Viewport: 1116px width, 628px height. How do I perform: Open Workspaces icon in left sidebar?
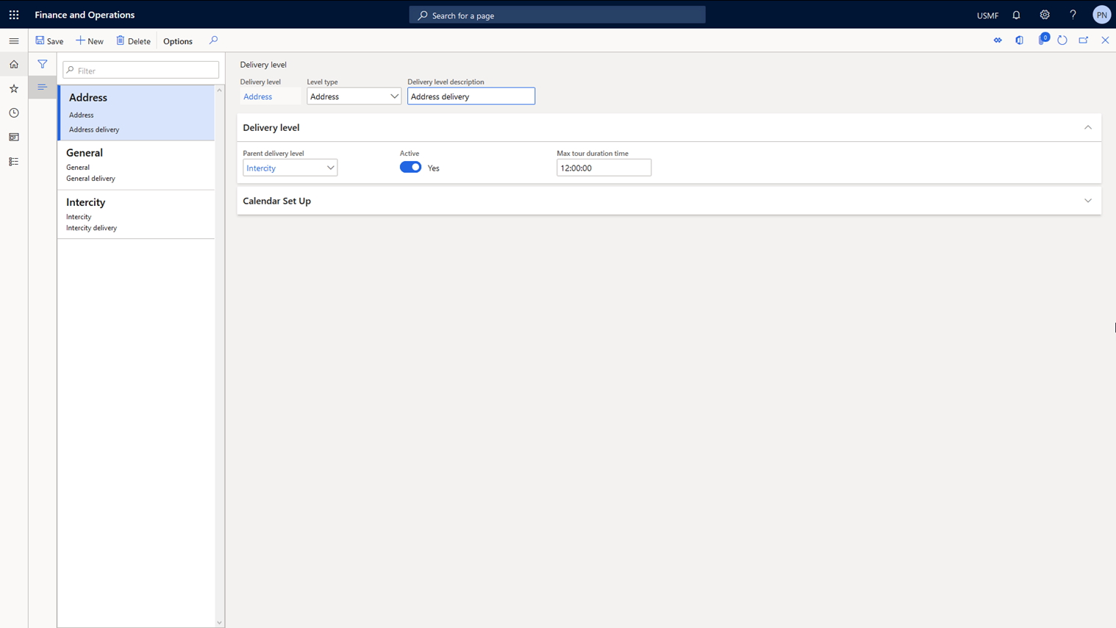[x=14, y=138]
